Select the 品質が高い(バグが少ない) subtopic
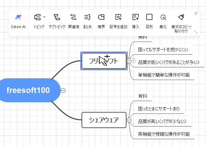Viewport: 206px width, 147px height. (x=162, y=121)
